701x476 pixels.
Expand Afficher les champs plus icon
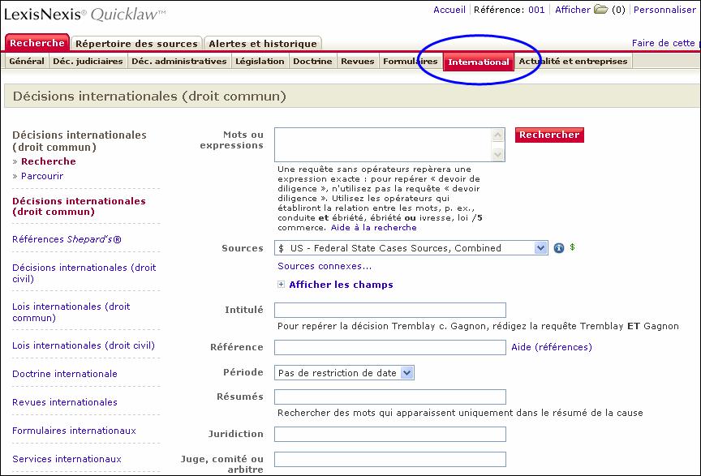pyautogui.click(x=281, y=285)
